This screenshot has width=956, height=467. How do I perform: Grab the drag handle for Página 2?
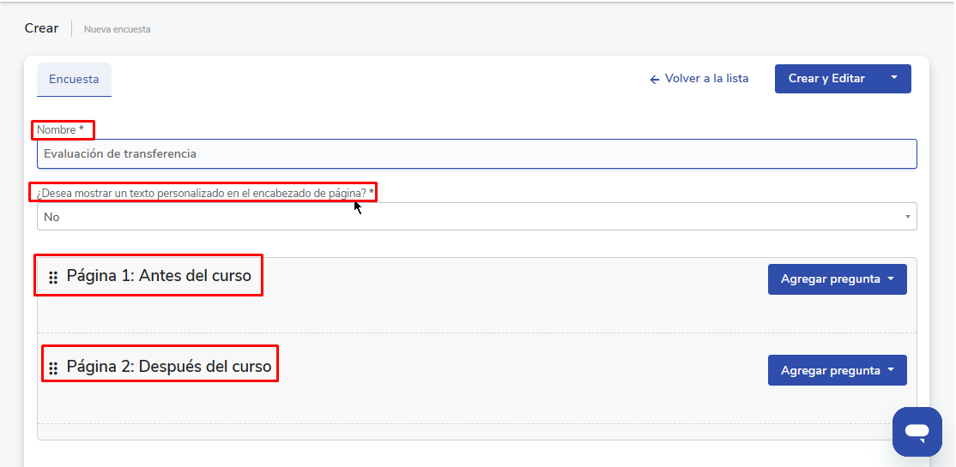pos(53,368)
